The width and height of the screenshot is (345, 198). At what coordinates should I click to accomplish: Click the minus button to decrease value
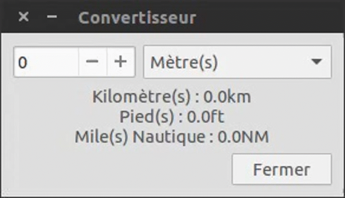92,62
